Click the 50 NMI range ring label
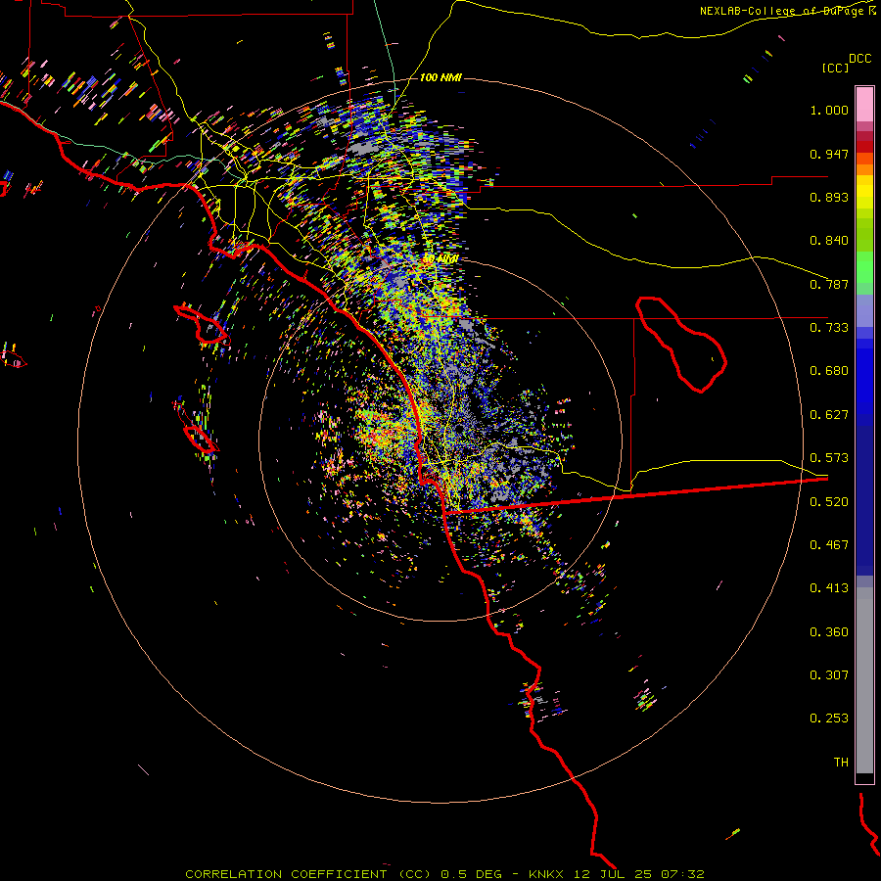881x881 pixels. click(440, 259)
